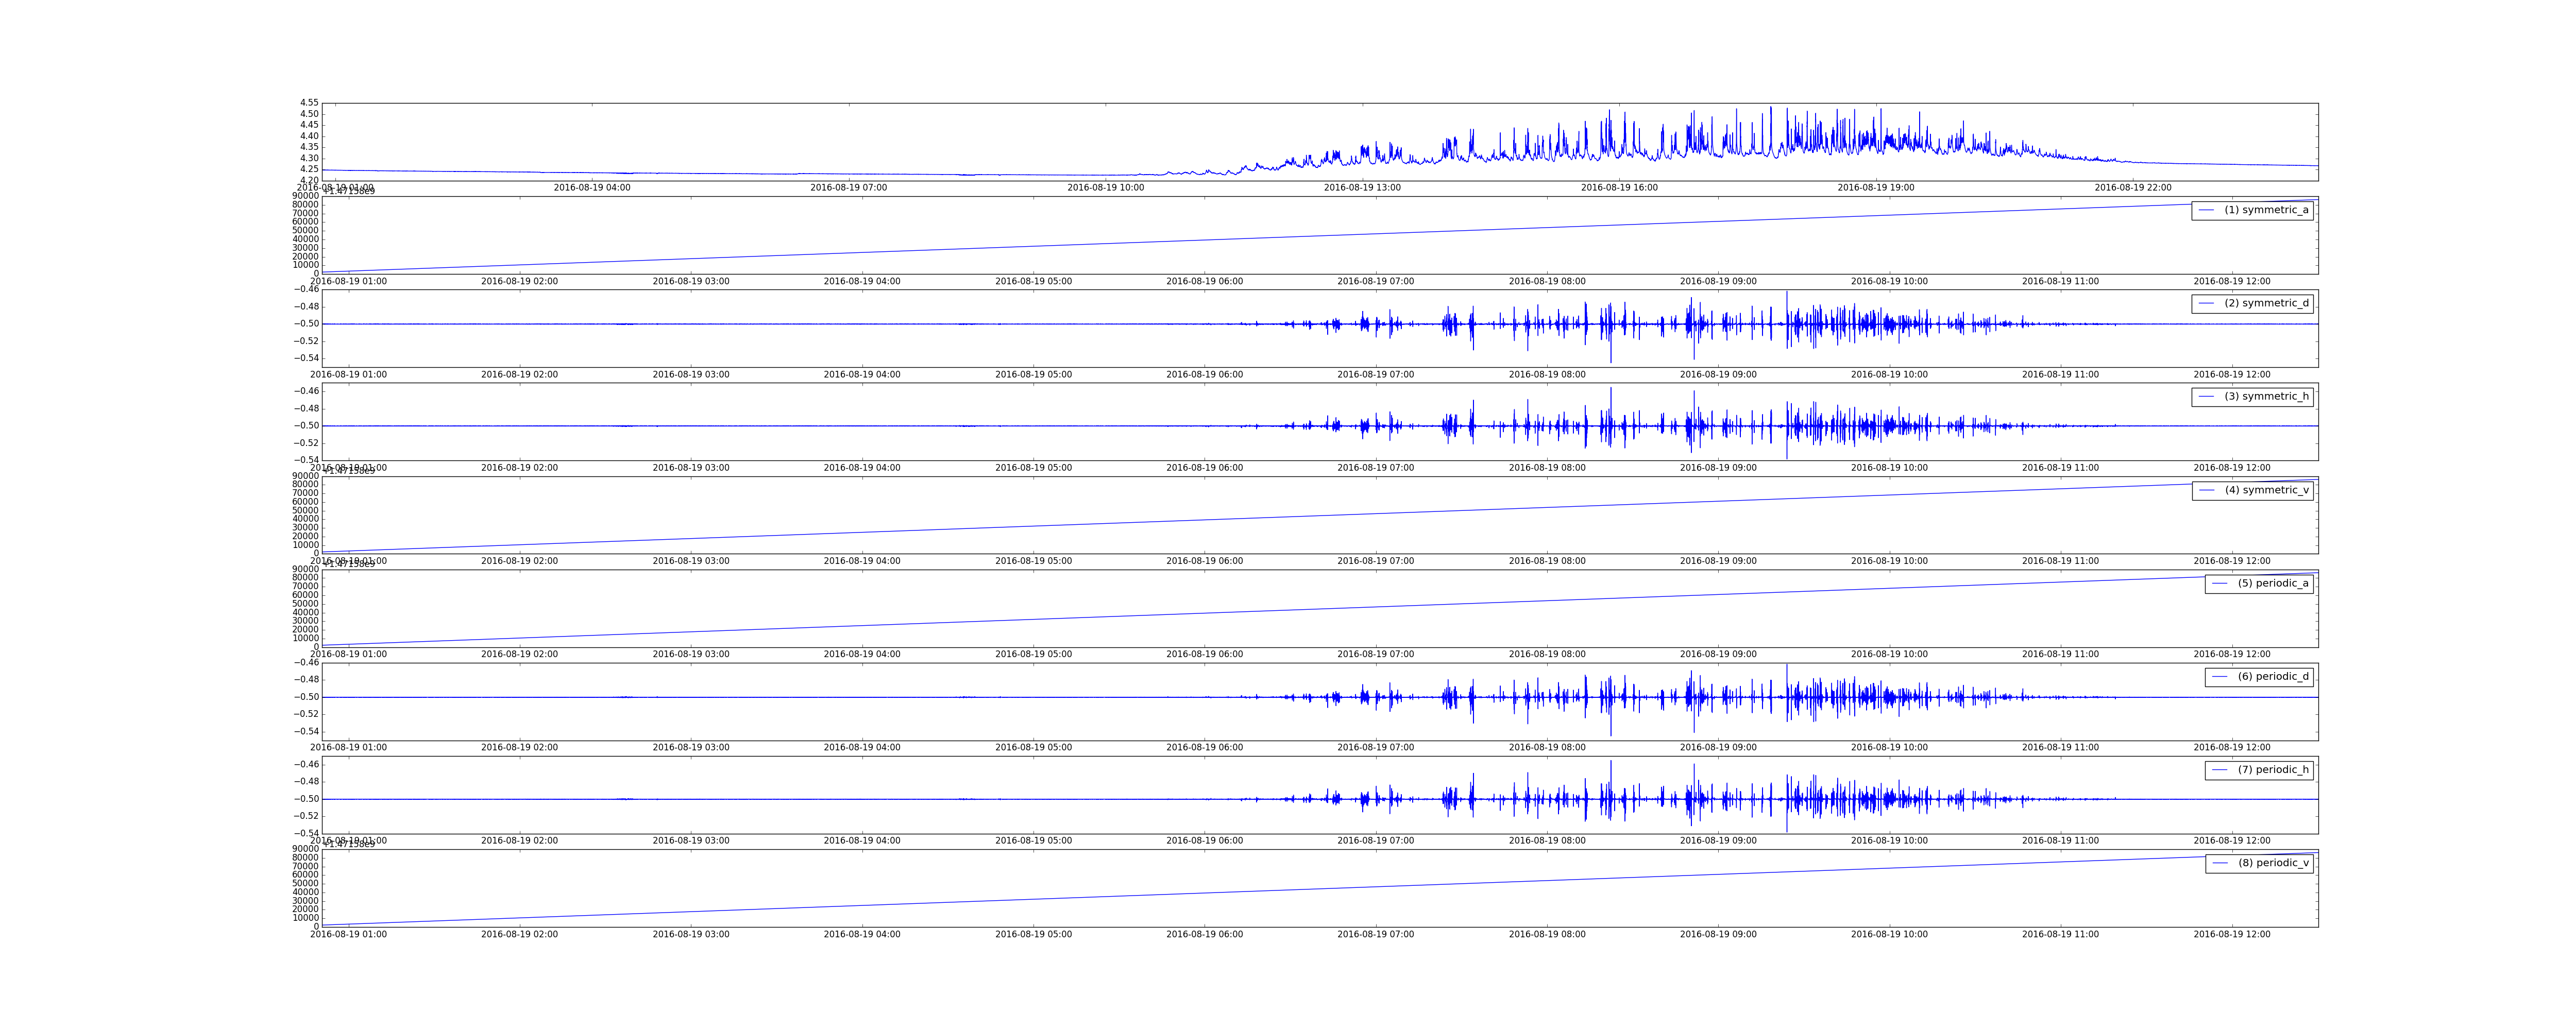Click the (1) symmetric_a legend entry
The width and height of the screenshot is (2576, 1030).
tap(2252, 210)
